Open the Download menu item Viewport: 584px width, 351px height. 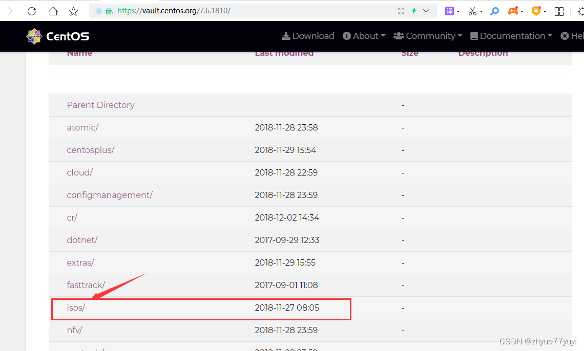click(x=308, y=36)
